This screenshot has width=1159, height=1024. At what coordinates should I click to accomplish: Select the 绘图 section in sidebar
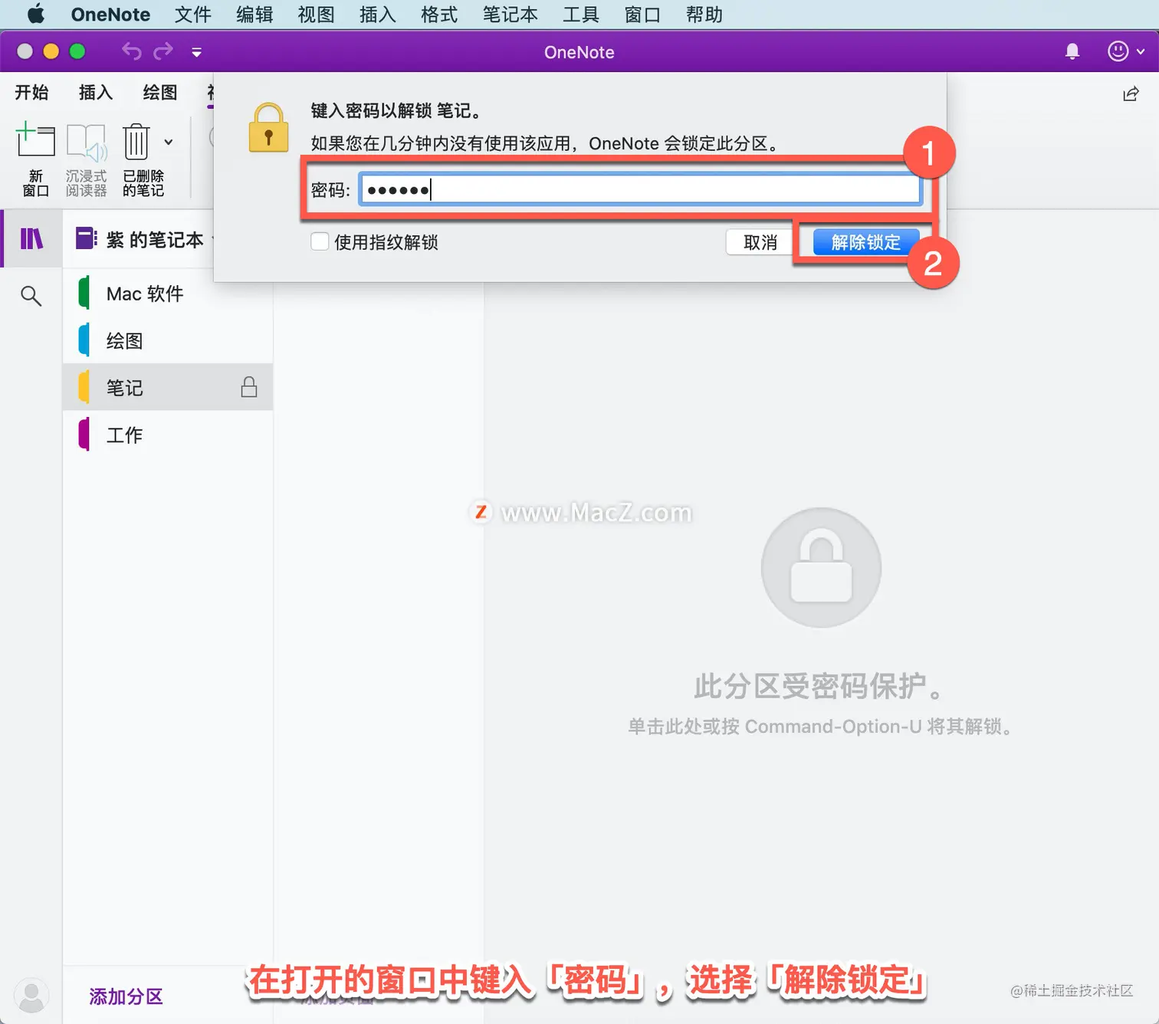(x=168, y=340)
